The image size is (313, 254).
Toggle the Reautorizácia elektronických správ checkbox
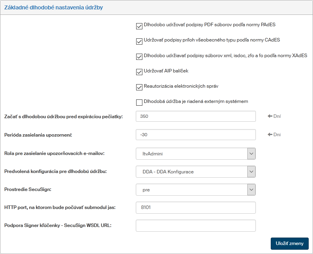(x=139, y=87)
